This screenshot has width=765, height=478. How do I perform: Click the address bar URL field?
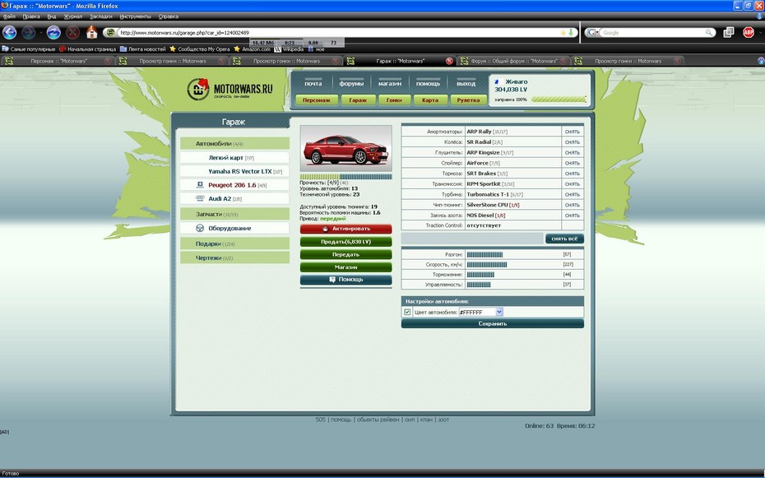pyautogui.click(x=339, y=33)
